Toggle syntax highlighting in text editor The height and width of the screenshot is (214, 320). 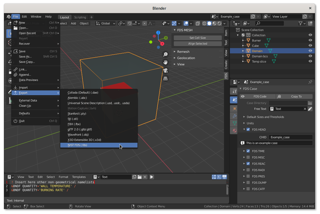click(224, 177)
